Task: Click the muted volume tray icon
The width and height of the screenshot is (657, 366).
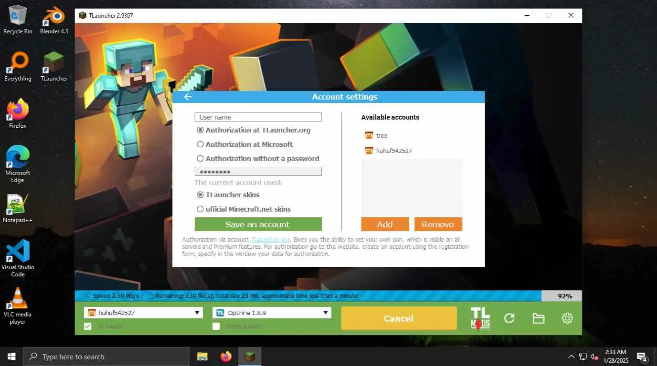Action: pos(595,356)
